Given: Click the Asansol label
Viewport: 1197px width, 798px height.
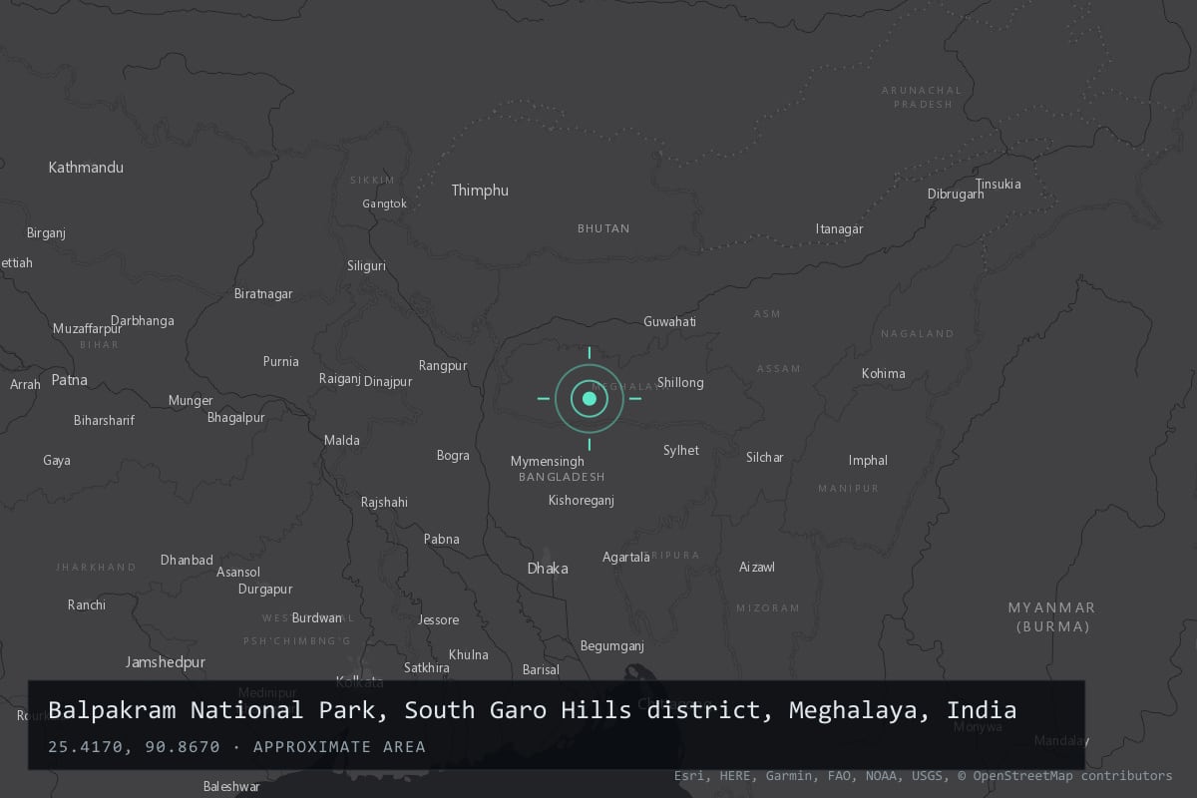Looking at the screenshot, I should 238,573.
